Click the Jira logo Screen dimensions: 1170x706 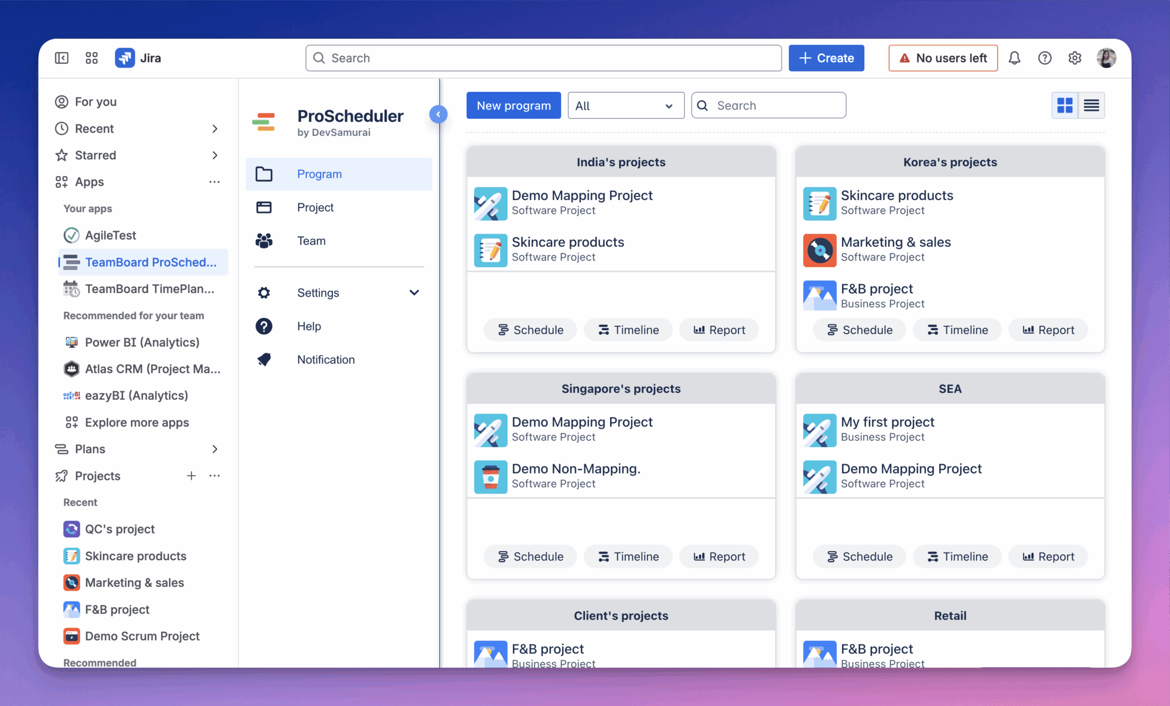tap(138, 58)
